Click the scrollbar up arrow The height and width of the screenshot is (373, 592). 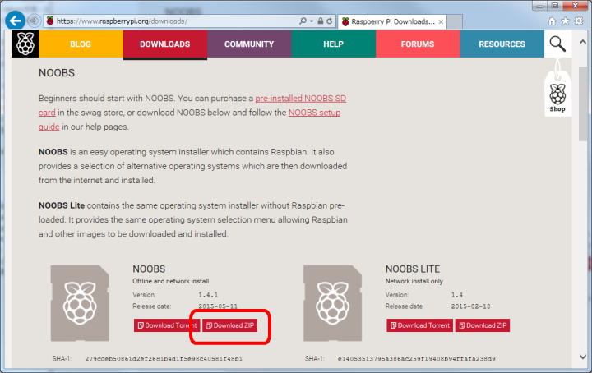pyautogui.click(x=583, y=42)
